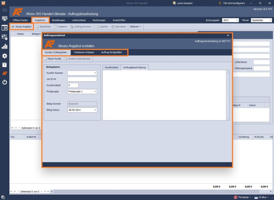274x200 pixels.
Task: Open the help question mark icon
Action: 5,65
